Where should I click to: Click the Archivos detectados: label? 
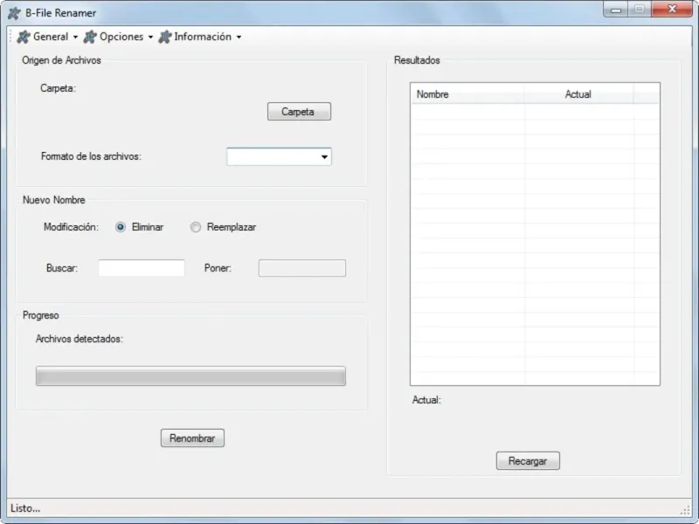[80, 339]
